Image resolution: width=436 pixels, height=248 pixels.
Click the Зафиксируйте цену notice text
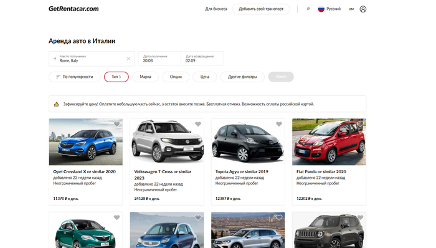189,104
